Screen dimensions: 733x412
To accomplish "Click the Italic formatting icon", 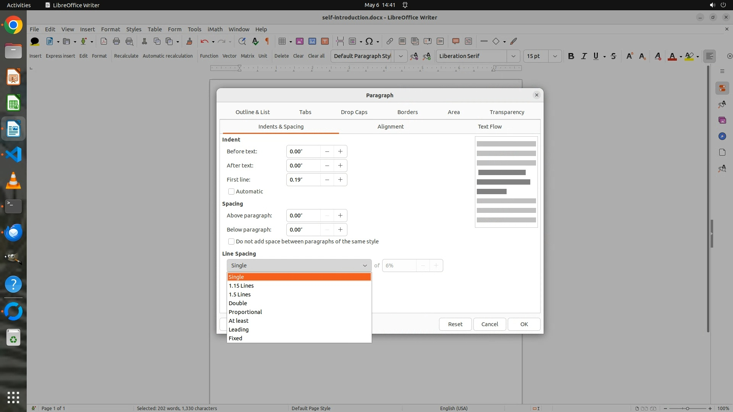I will point(584,56).
